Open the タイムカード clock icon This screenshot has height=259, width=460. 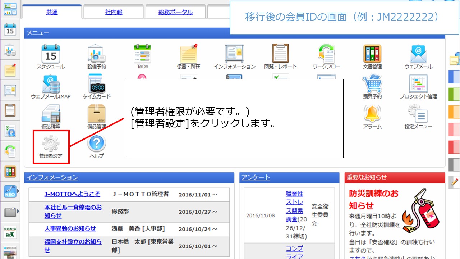click(96, 85)
